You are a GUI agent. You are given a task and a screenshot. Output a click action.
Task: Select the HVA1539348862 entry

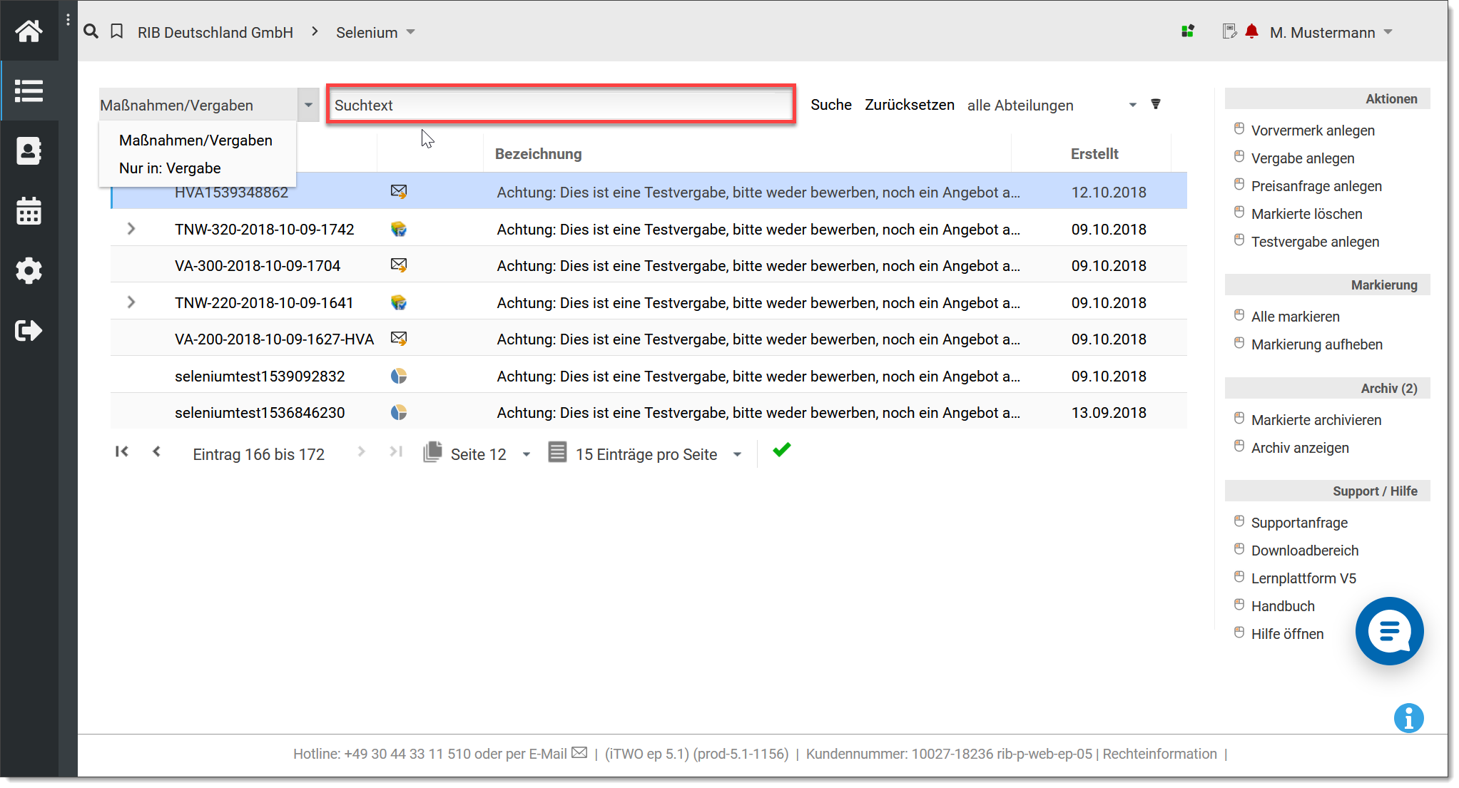click(x=649, y=192)
